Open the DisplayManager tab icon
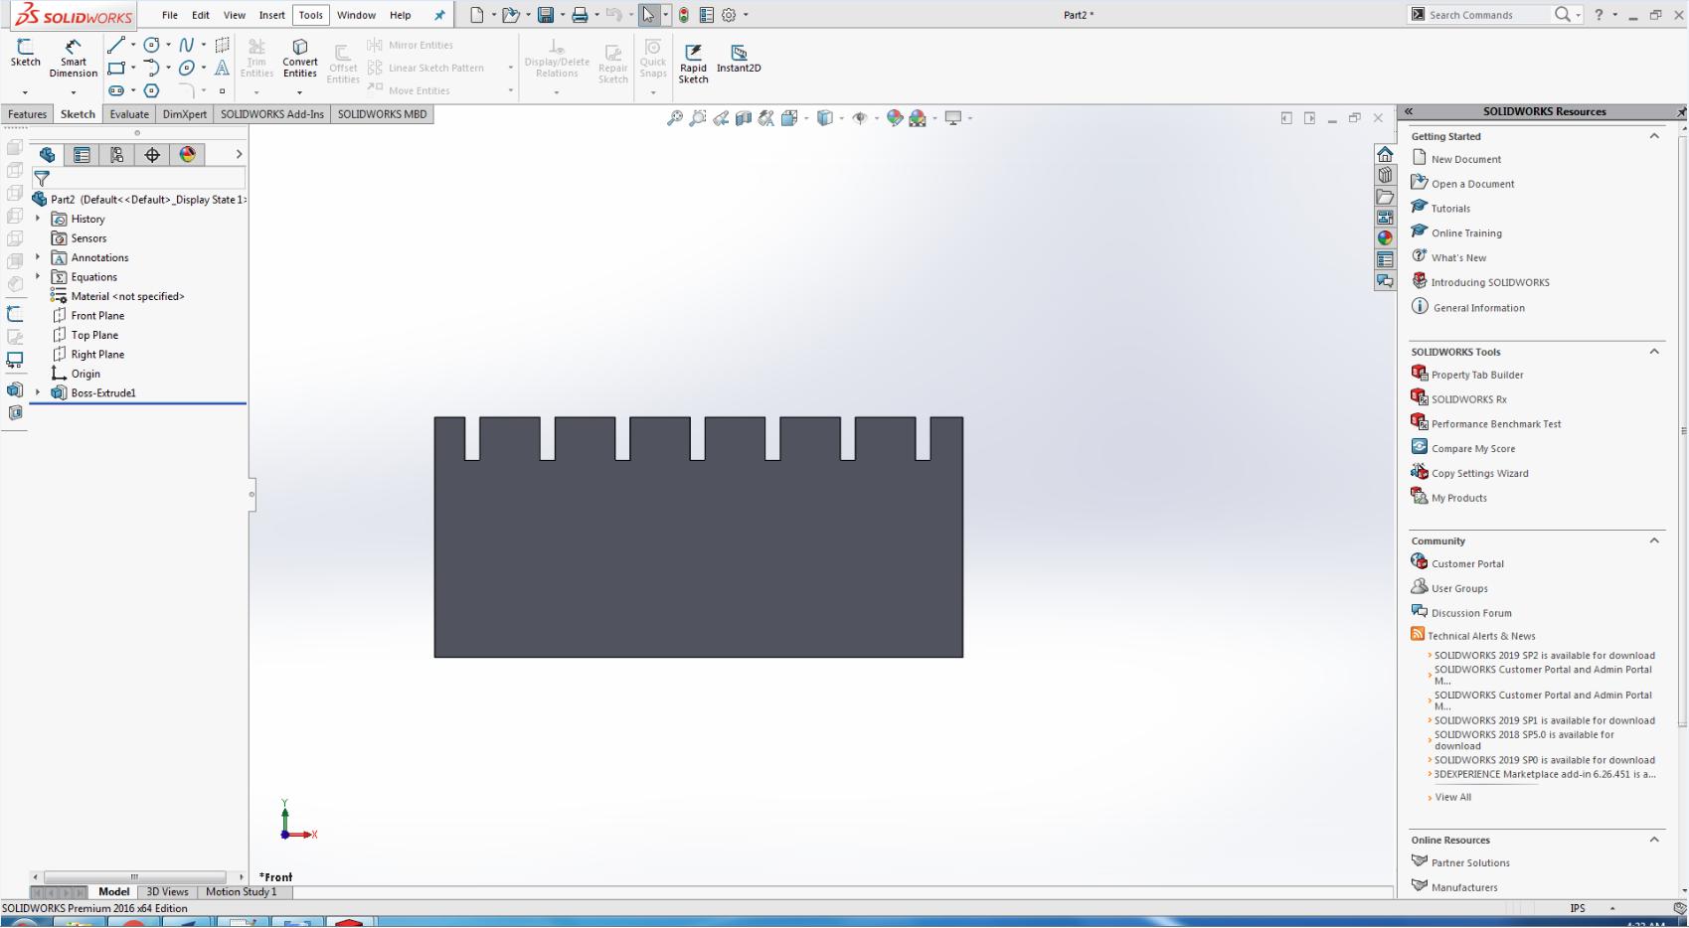1689x928 pixels. tap(188, 155)
